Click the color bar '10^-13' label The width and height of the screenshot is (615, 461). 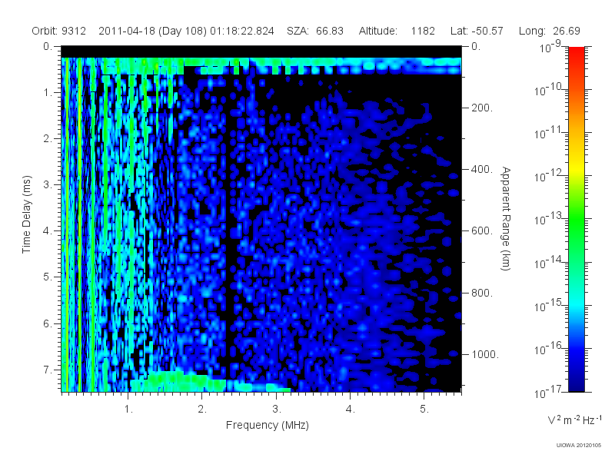pos(549,220)
